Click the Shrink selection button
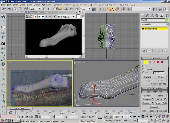The image size is (170, 123). pyautogui.click(x=148, y=77)
